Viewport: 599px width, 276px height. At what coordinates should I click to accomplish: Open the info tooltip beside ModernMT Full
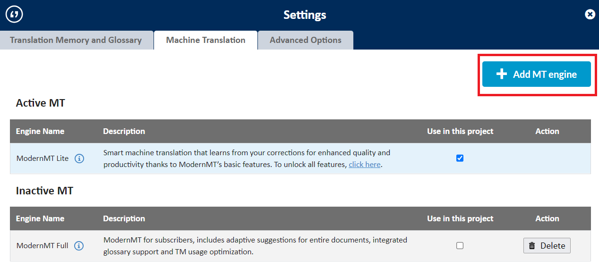(79, 245)
